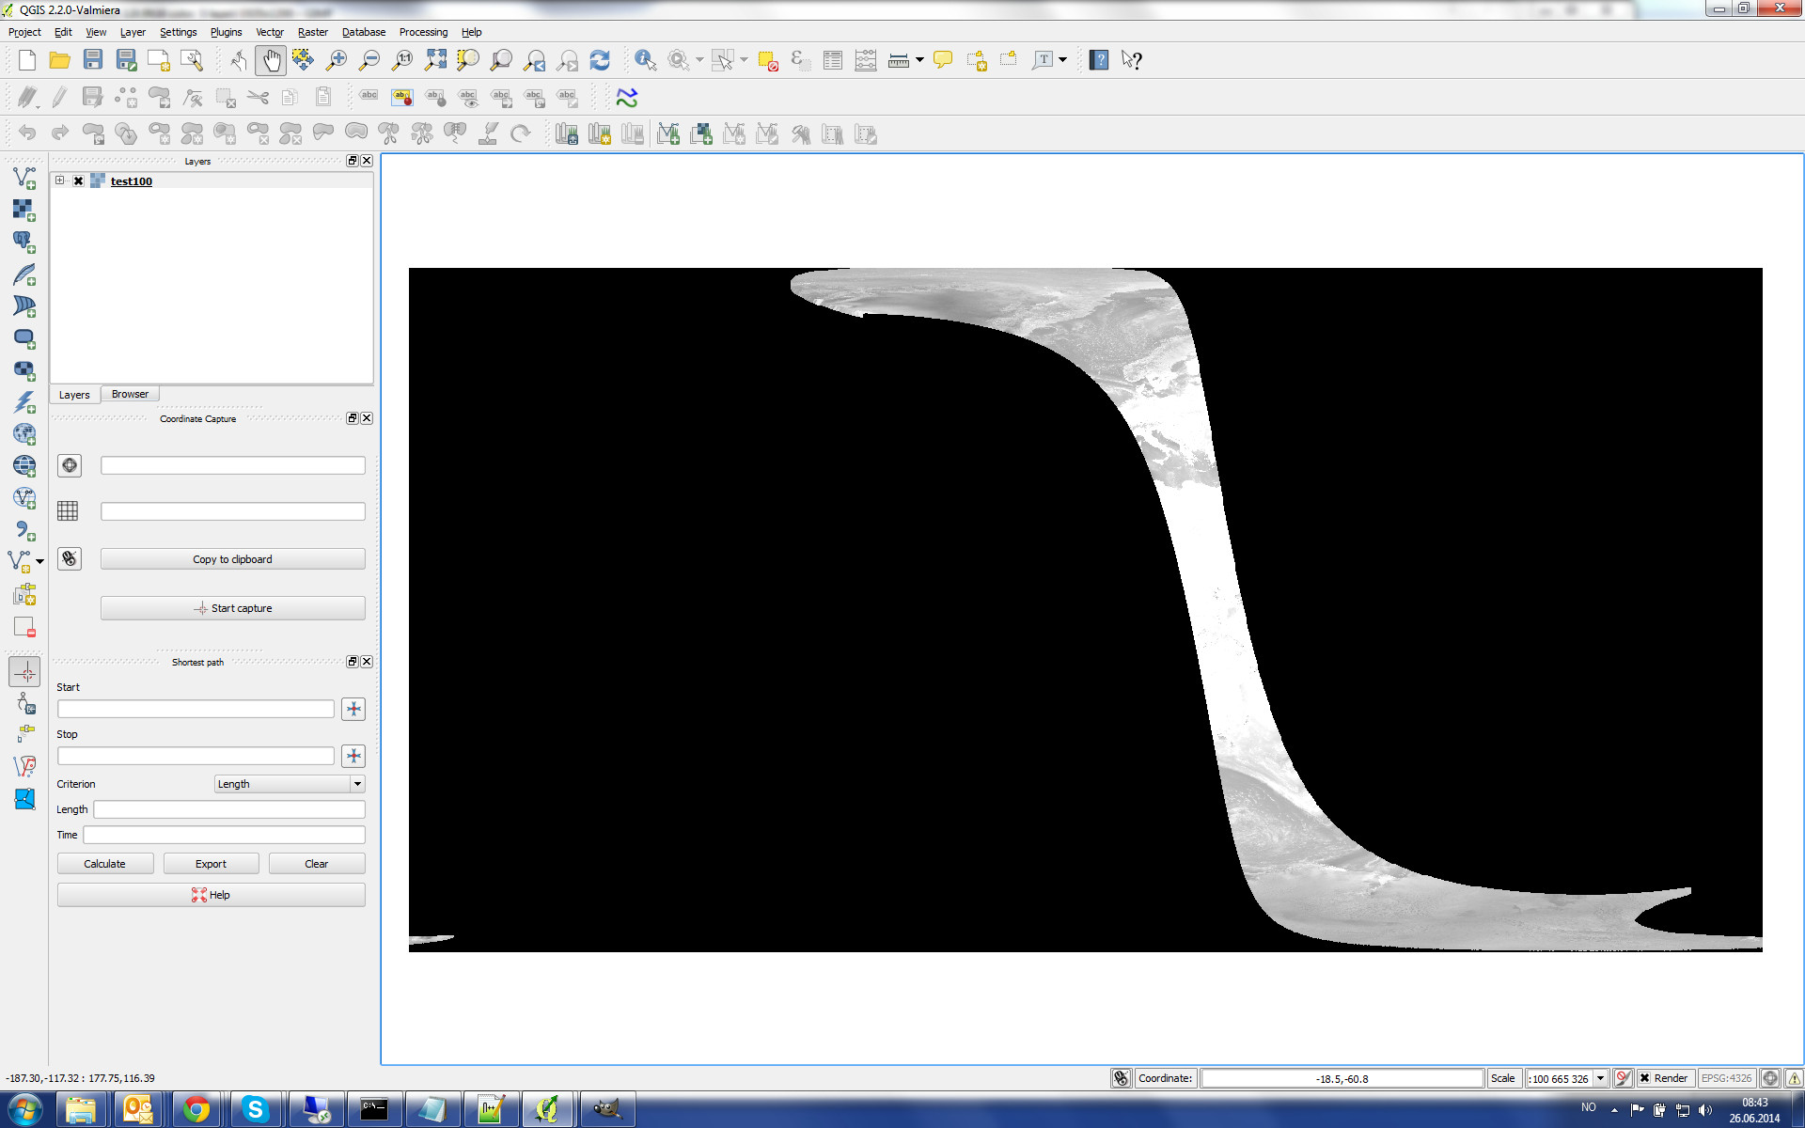1805x1128 pixels.
Task: Open the select features dropdown arrow
Action: pos(744,60)
